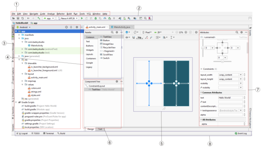Click the Debug app bug icon

point(96,18)
